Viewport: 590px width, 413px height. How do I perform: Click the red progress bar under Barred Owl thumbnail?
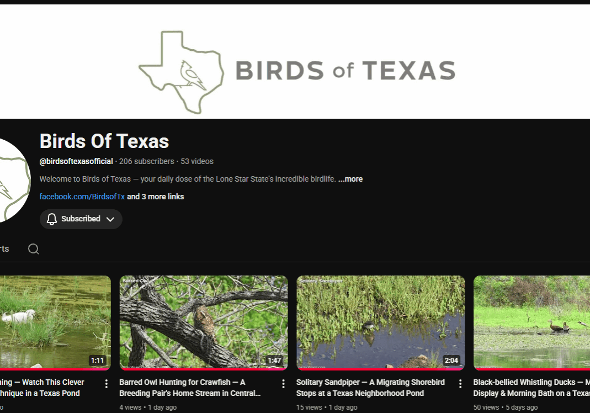click(x=204, y=369)
